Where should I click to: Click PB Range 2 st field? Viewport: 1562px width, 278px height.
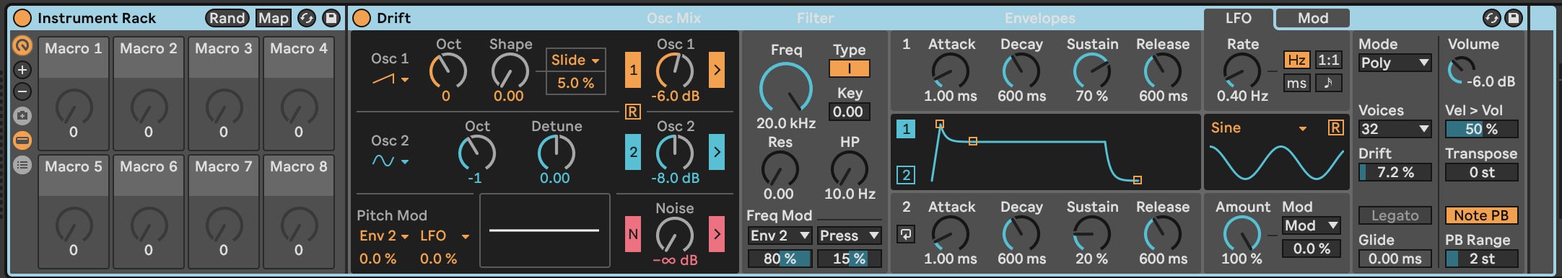1482,259
